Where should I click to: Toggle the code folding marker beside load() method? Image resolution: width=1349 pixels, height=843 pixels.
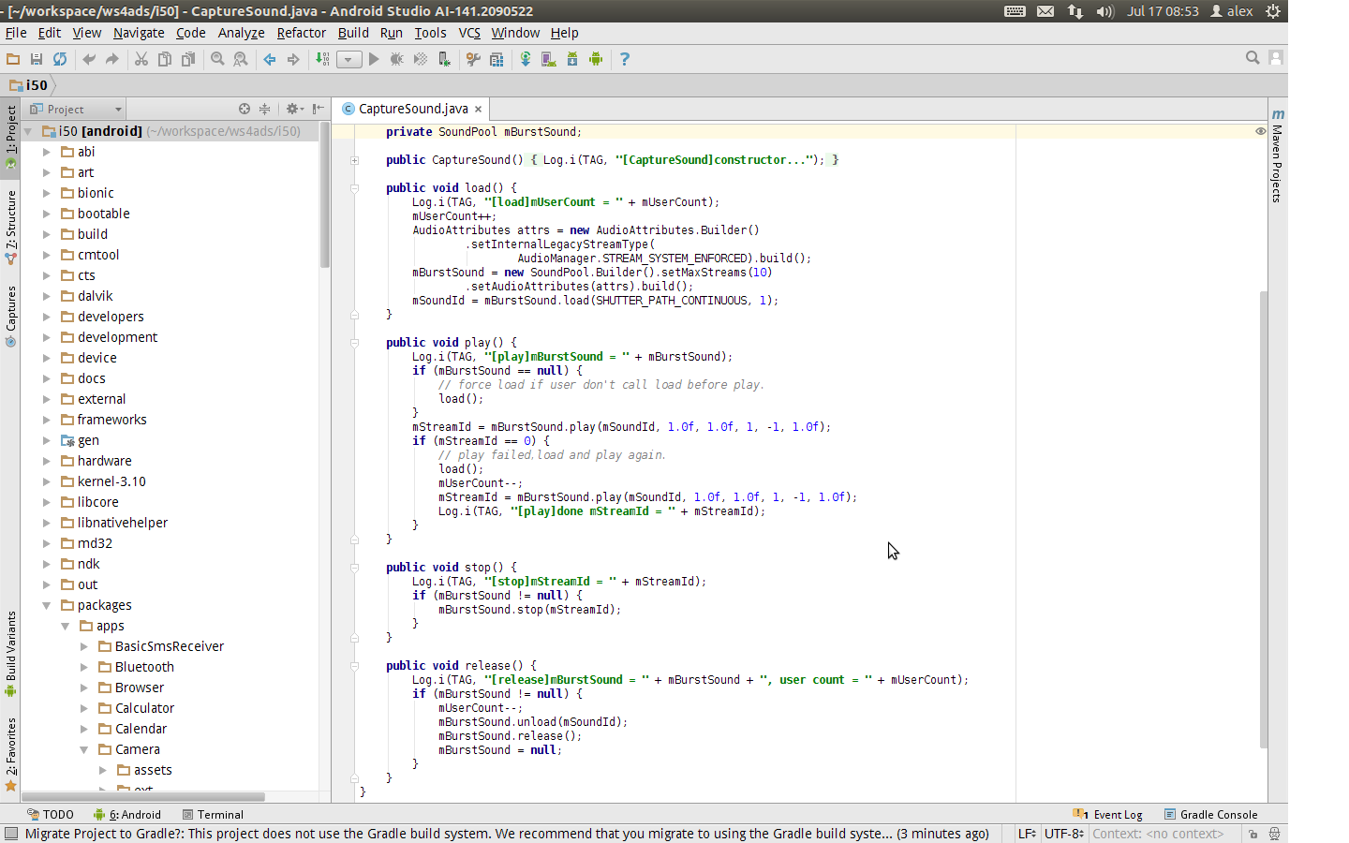[x=355, y=188]
